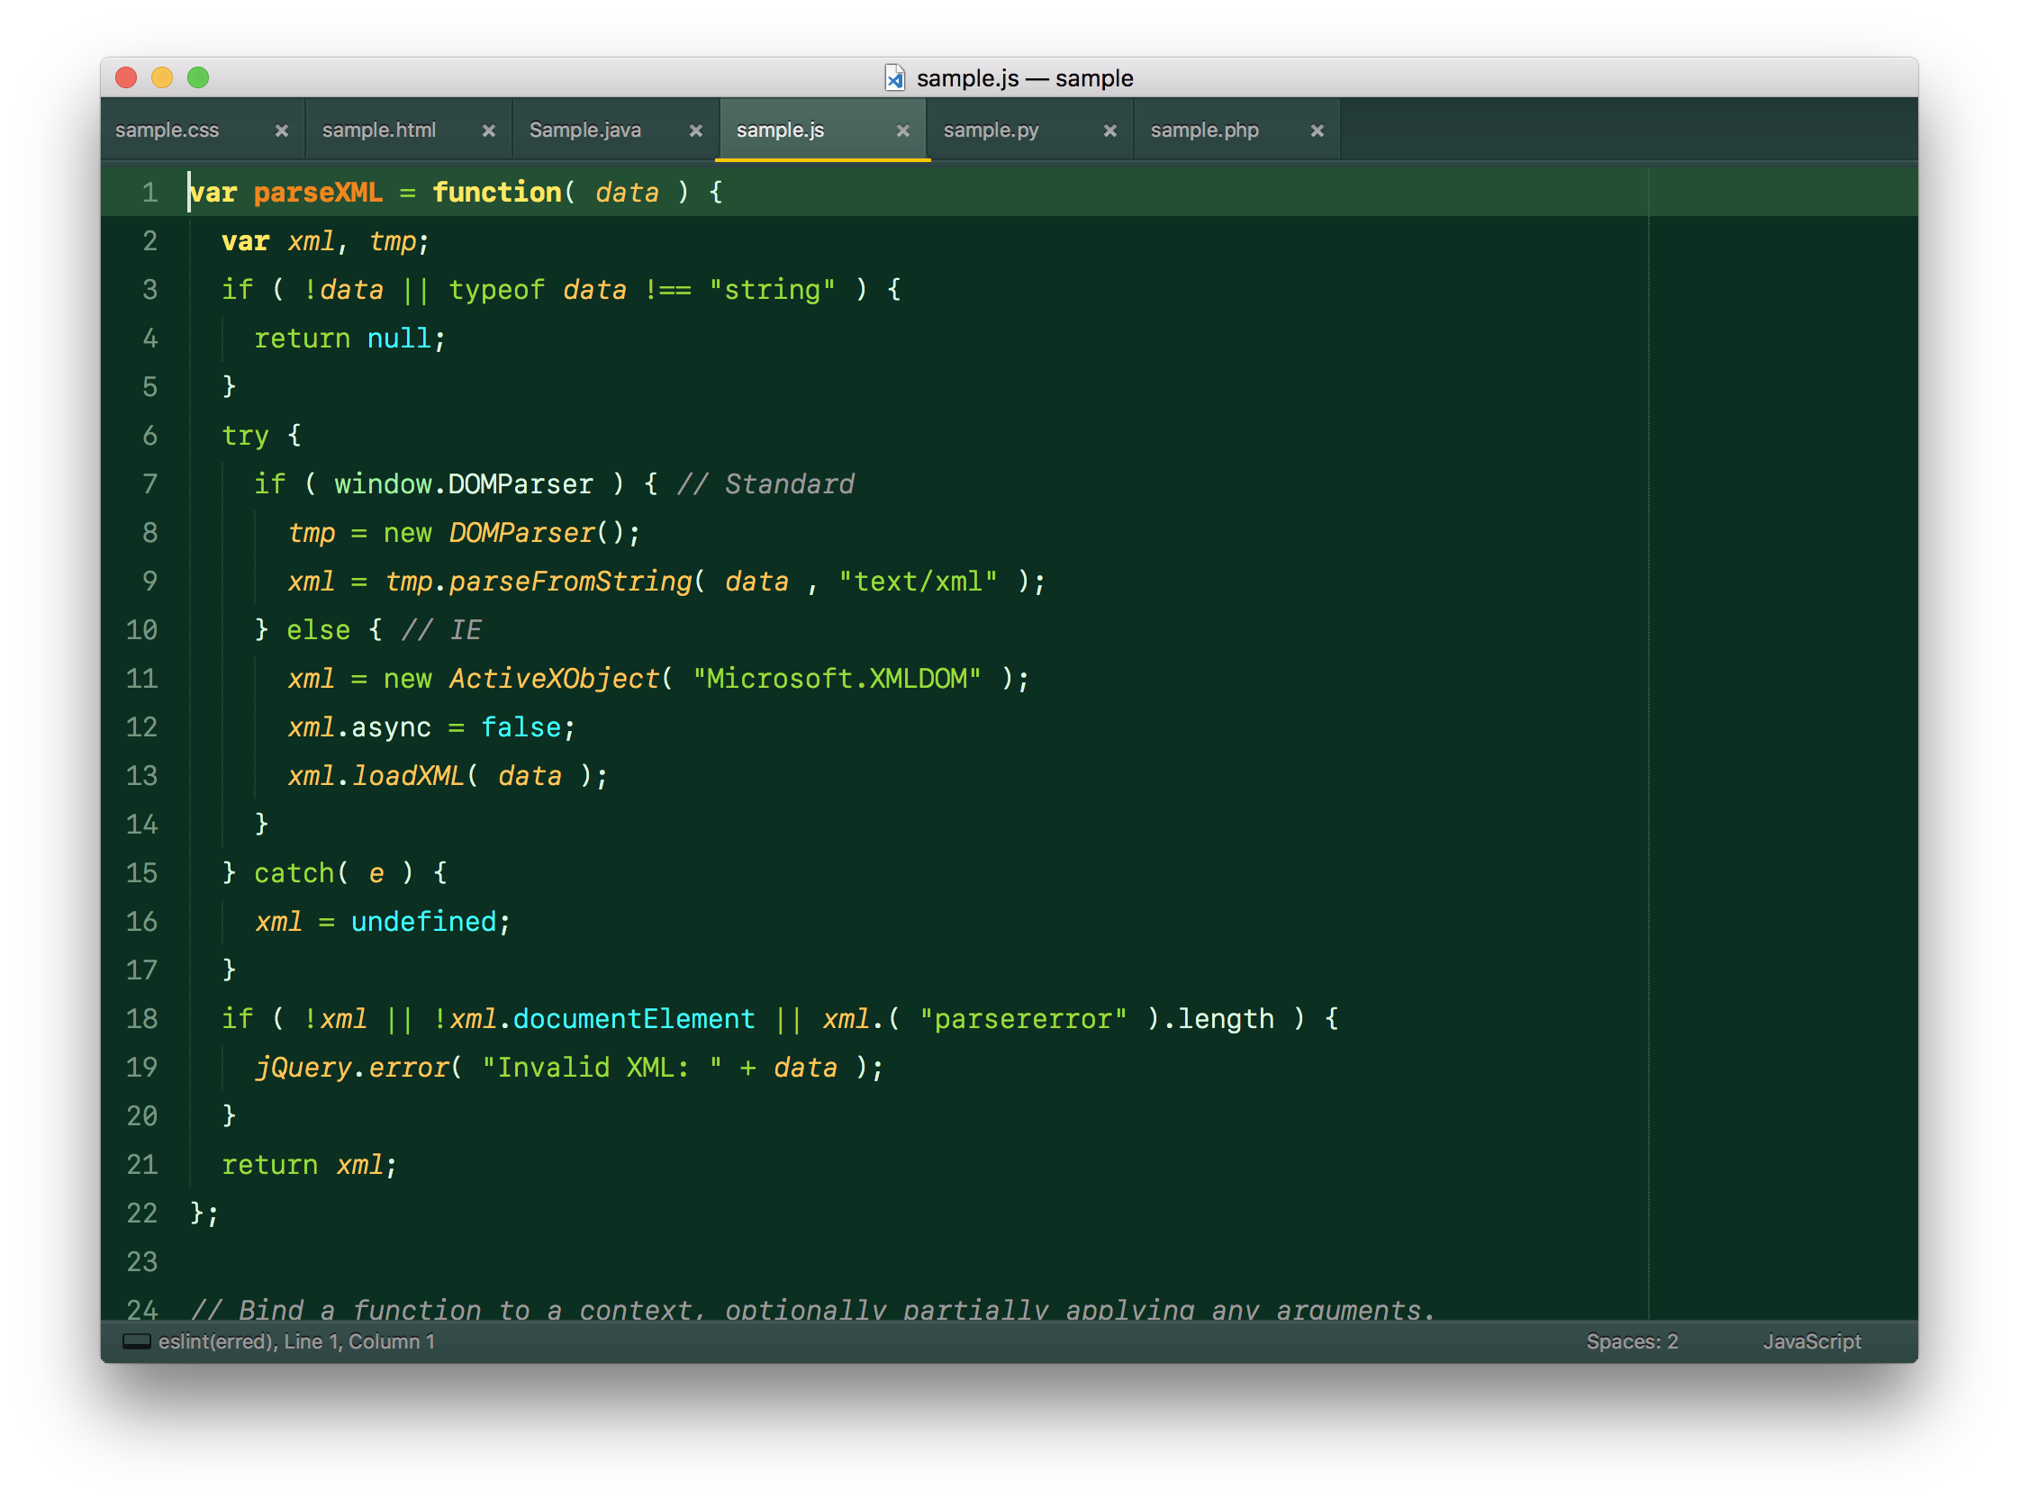Close the sample.html tab
This screenshot has height=1507, width=2019.
tap(489, 131)
